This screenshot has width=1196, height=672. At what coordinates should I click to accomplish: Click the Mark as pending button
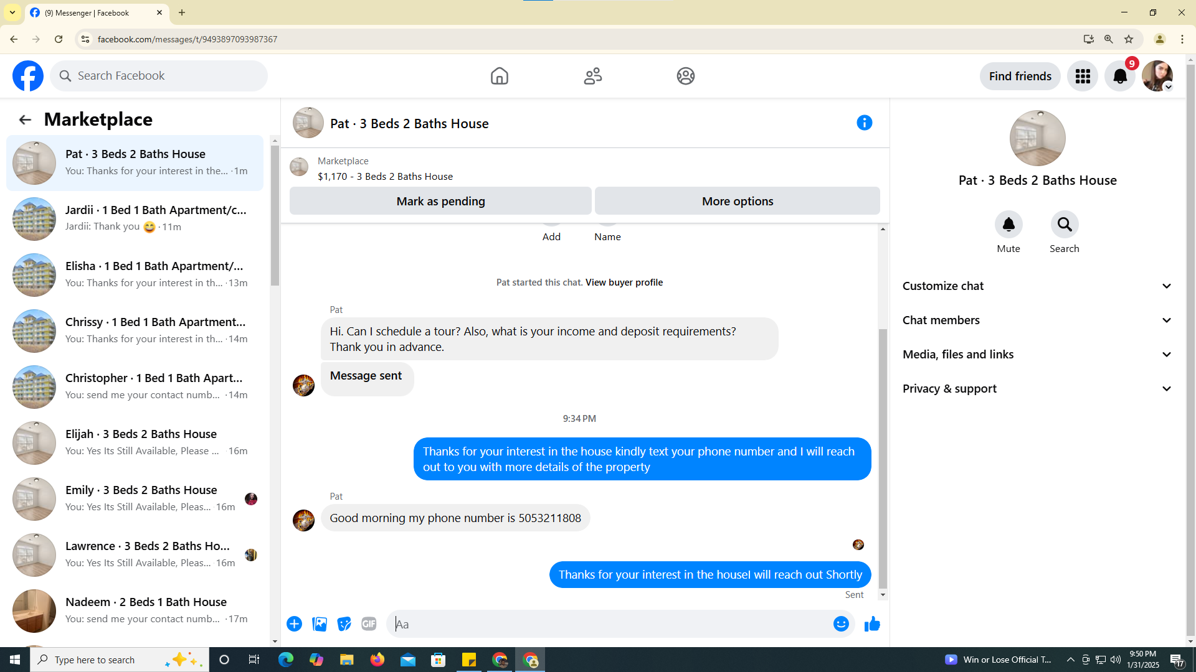point(440,201)
